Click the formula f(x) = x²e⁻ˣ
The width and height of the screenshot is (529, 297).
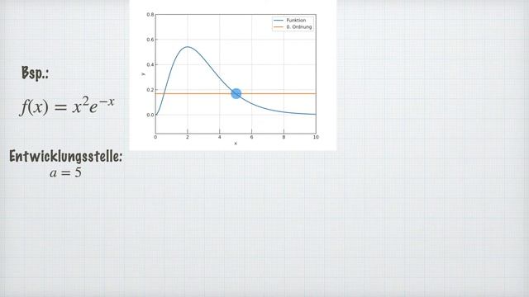[x=67, y=106]
